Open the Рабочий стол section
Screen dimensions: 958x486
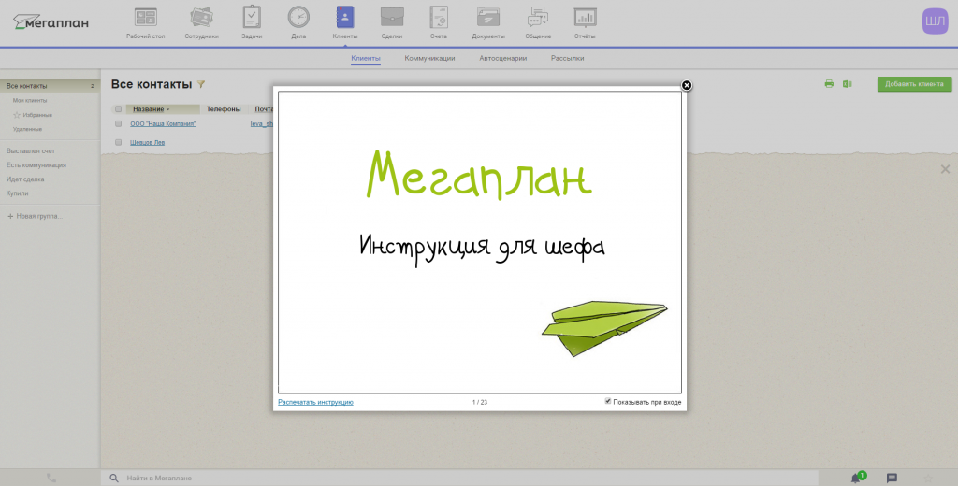[145, 23]
